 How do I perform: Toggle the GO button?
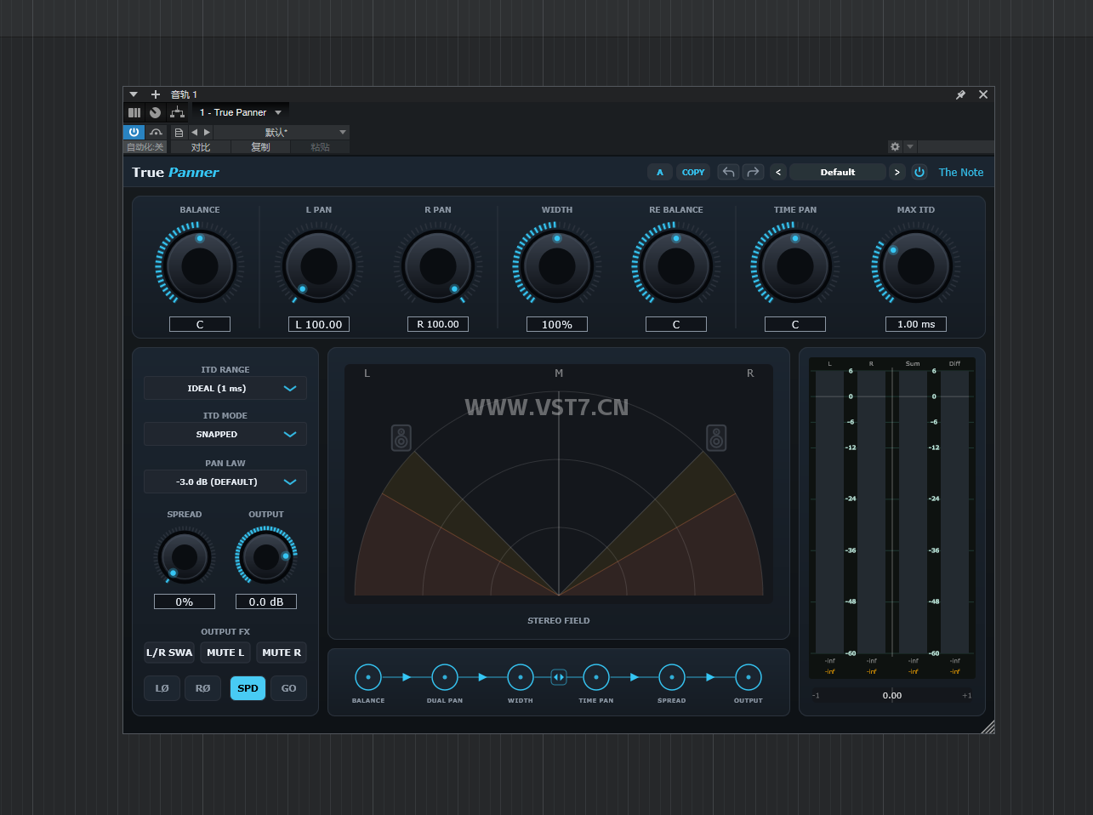pyautogui.click(x=289, y=688)
